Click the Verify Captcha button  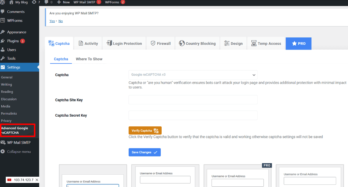(145, 130)
